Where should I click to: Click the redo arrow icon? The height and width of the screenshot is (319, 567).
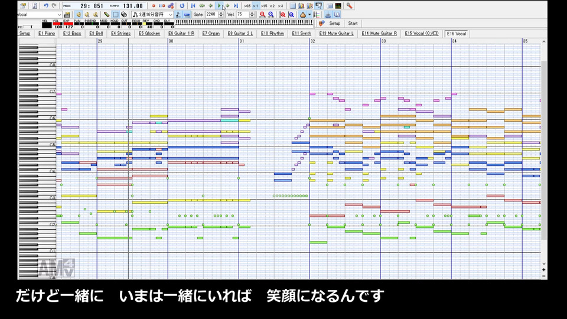point(54,6)
